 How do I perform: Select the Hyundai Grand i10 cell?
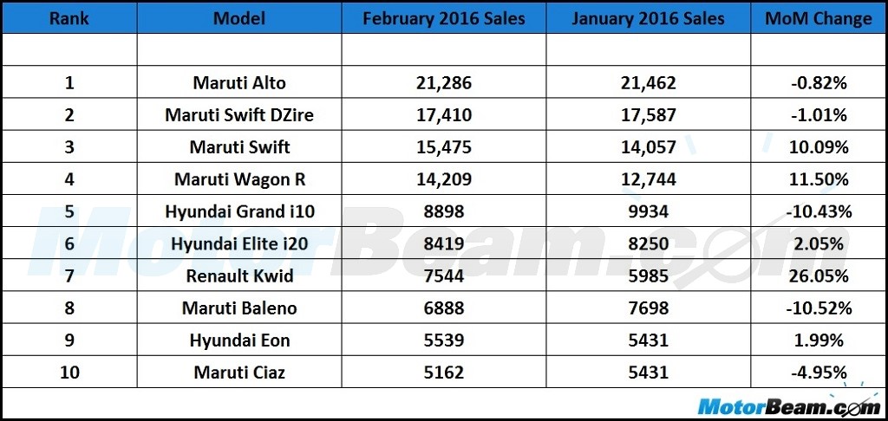click(x=239, y=211)
